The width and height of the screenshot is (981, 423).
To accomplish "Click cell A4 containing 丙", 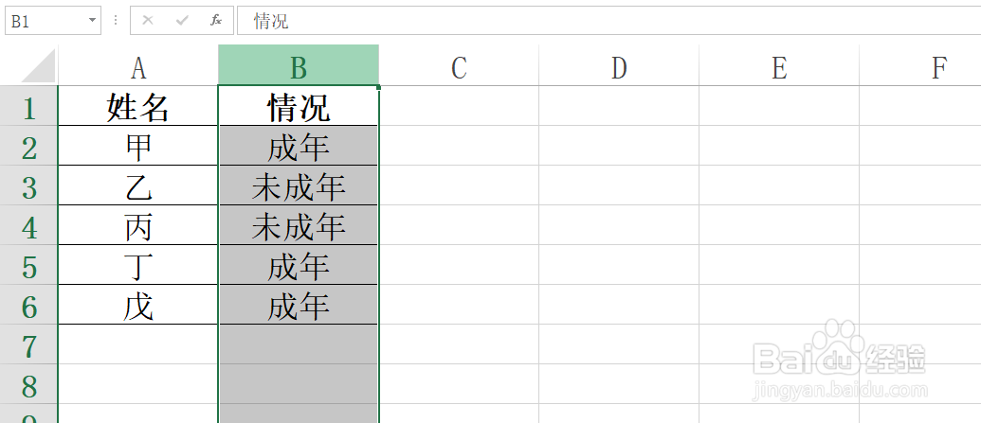I will (x=138, y=226).
